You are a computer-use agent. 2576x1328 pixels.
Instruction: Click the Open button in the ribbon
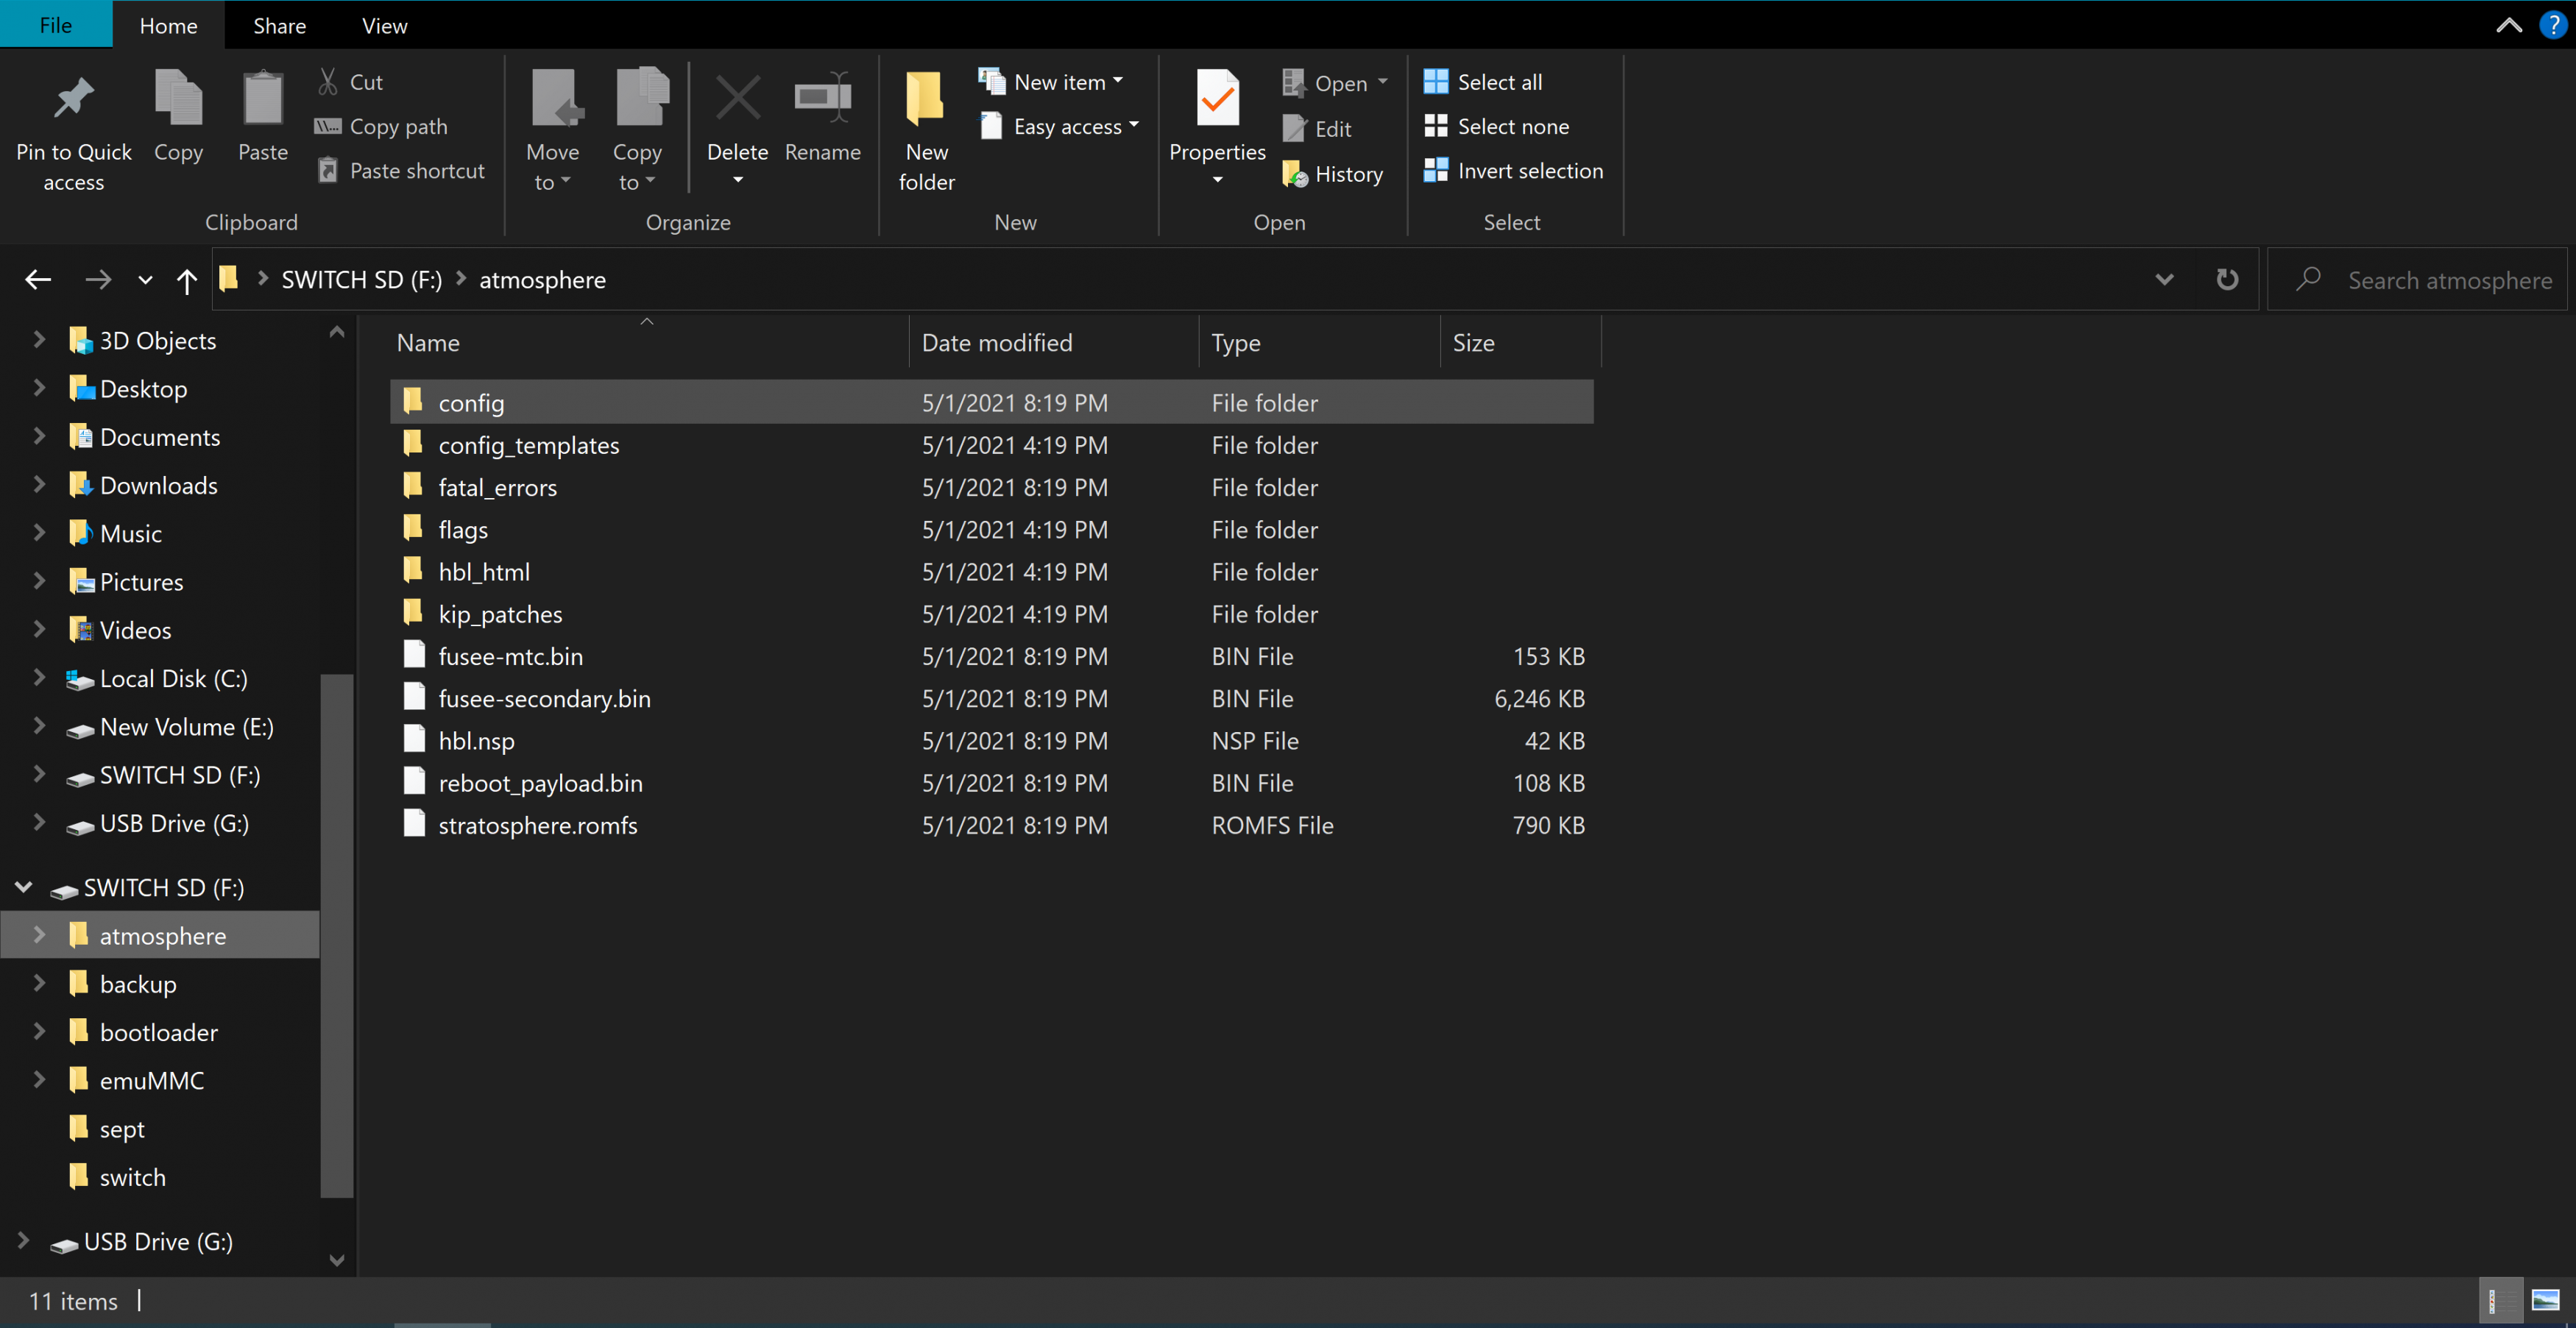(x=1334, y=83)
